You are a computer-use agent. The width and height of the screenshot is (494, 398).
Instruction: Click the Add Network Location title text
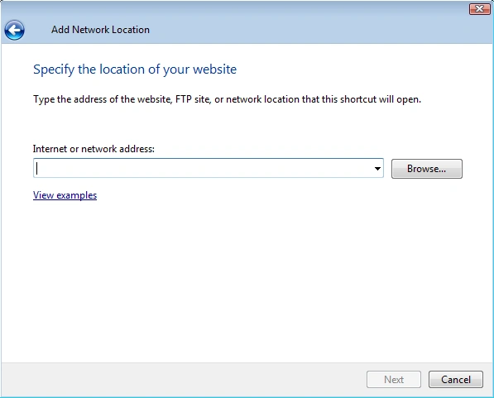(x=100, y=30)
